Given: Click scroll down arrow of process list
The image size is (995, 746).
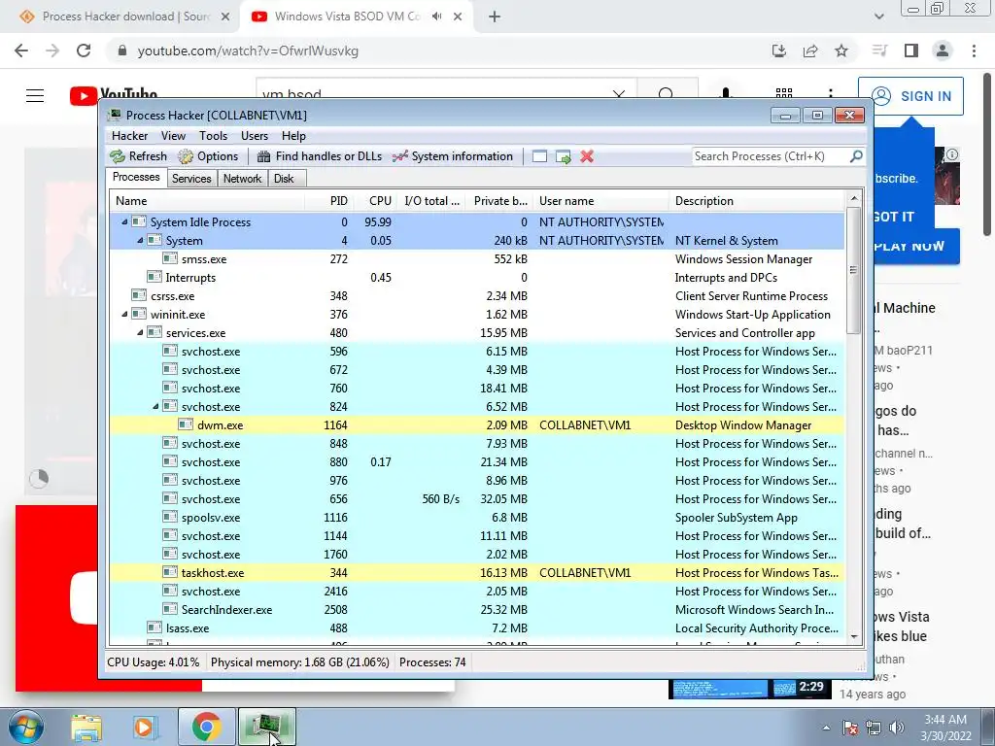Looking at the screenshot, I should 853,637.
